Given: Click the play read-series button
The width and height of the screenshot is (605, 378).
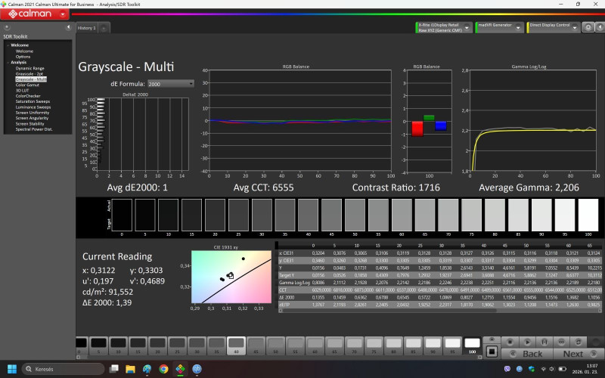Looking at the screenshot, I should 527,342.
